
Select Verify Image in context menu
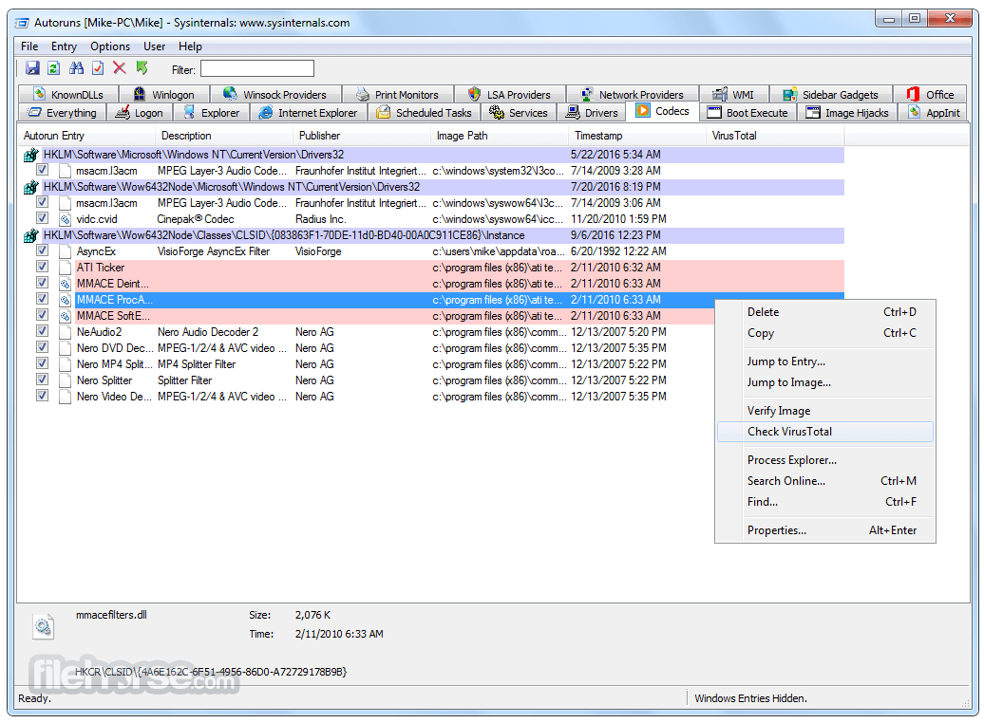(824, 411)
